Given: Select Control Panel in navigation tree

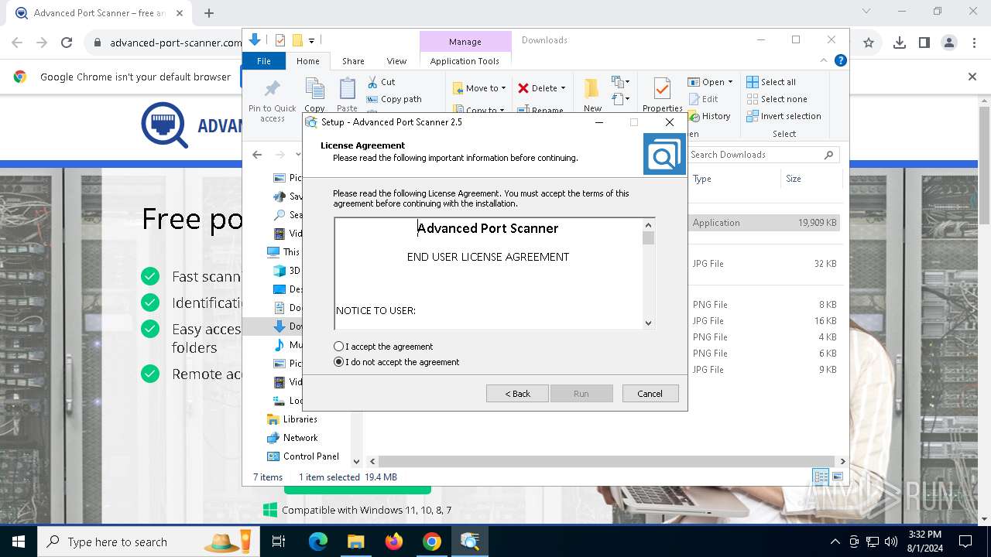Looking at the screenshot, I should 310,456.
